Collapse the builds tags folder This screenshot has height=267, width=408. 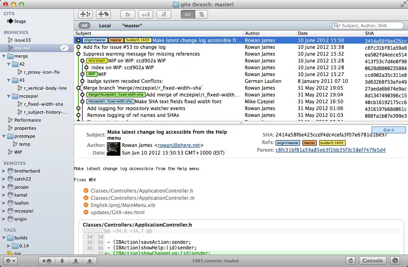point(4,238)
